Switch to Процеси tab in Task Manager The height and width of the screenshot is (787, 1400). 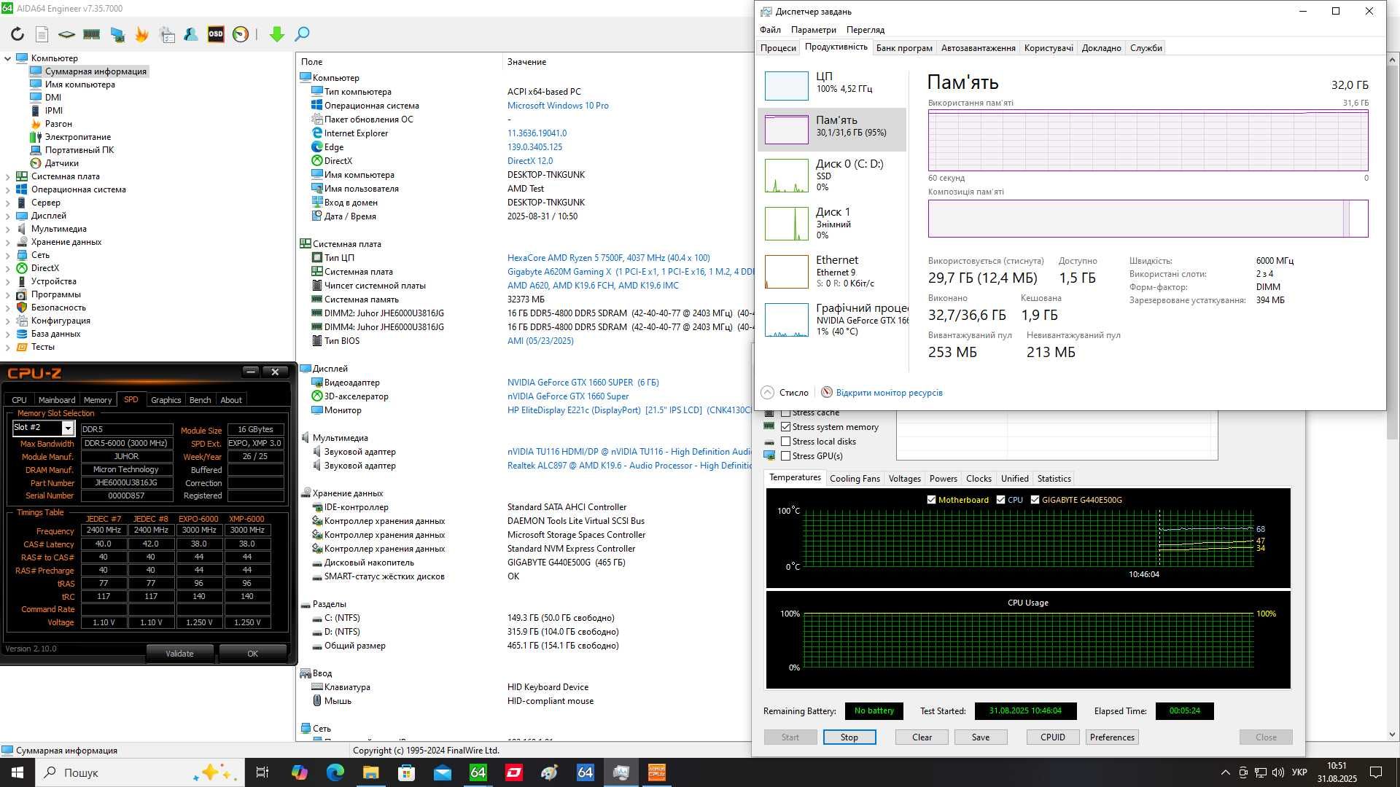tap(778, 48)
